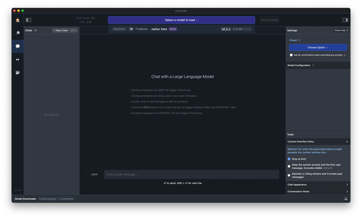Open the Search magnifier sidebar icon

coord(17,33)
